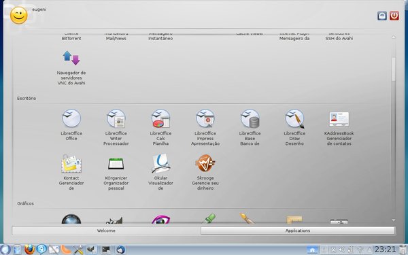Launch the generic LibreOffice Office app
This screenshot has width=408, height=255.
coord(71,125)
